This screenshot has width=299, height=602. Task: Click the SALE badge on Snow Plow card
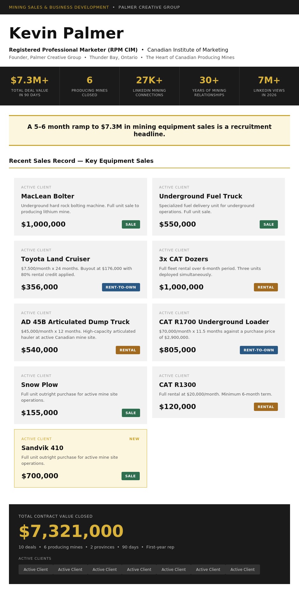[x=131, y=413]
